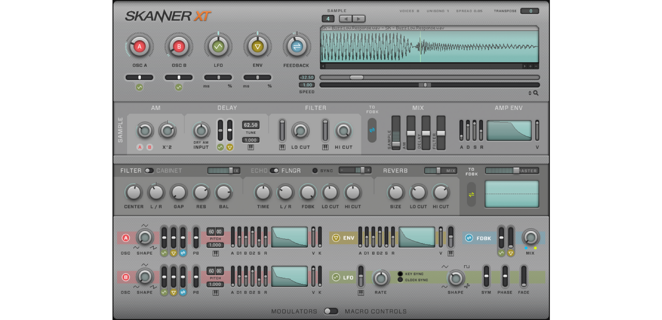Viewport: 662px width, 320px height.
Task: Click FDBK section yellow ENV modulation icon
Action: [x=511, y=253]
